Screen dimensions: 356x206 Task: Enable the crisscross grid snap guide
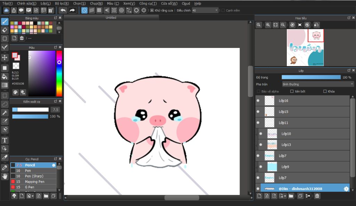point(99,10)
